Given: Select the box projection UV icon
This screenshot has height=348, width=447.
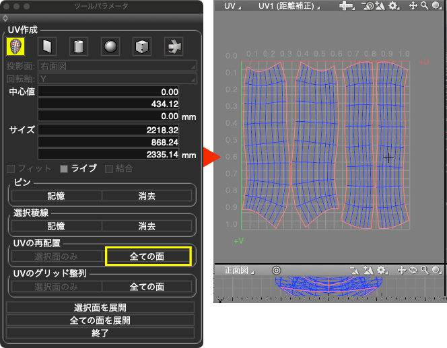Looking at the screenshot, I should tap(141, 46).
